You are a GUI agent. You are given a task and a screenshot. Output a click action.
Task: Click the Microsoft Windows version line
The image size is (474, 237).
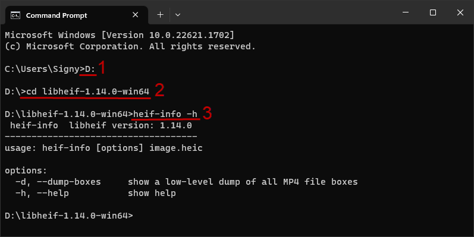click(x=120, y=35)
